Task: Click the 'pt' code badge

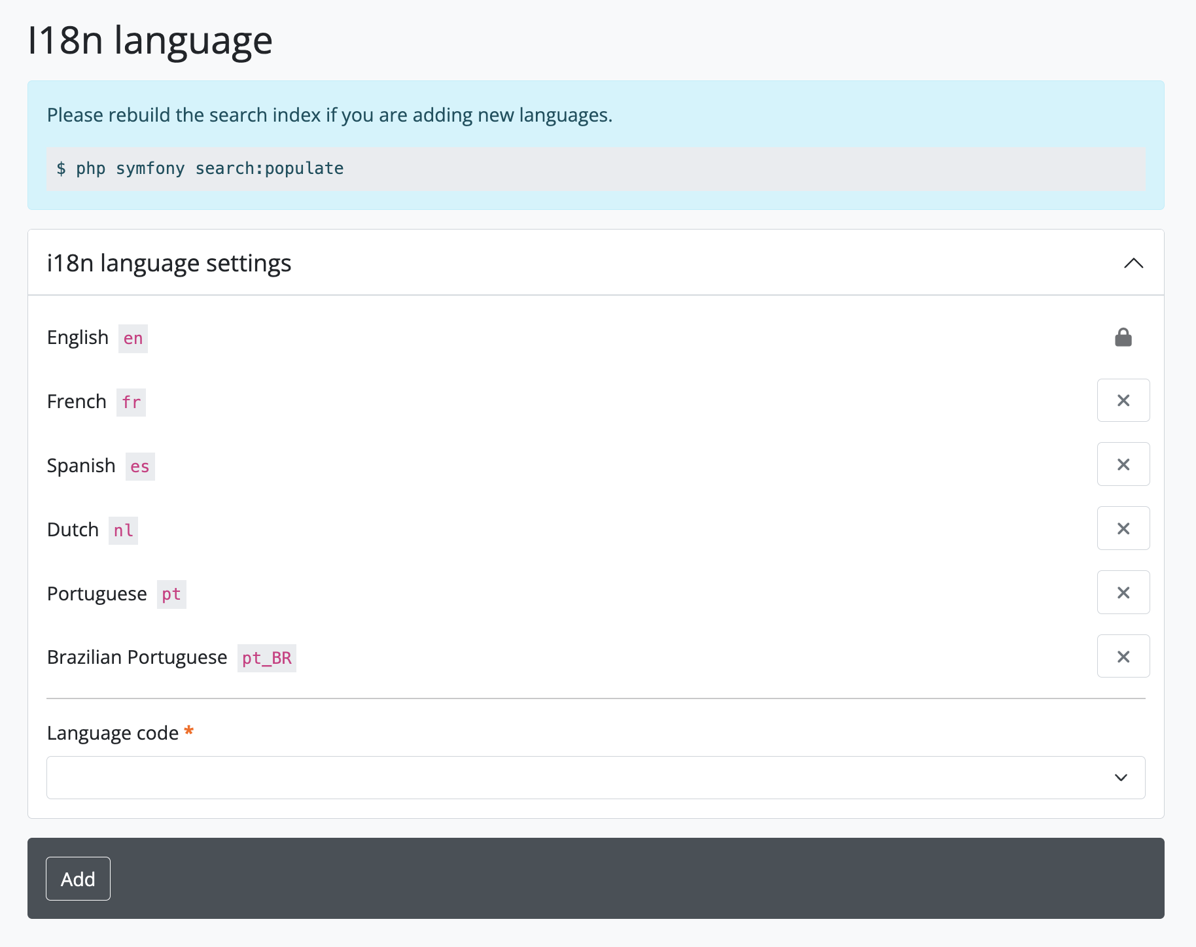Action: (x=171, y=594)
